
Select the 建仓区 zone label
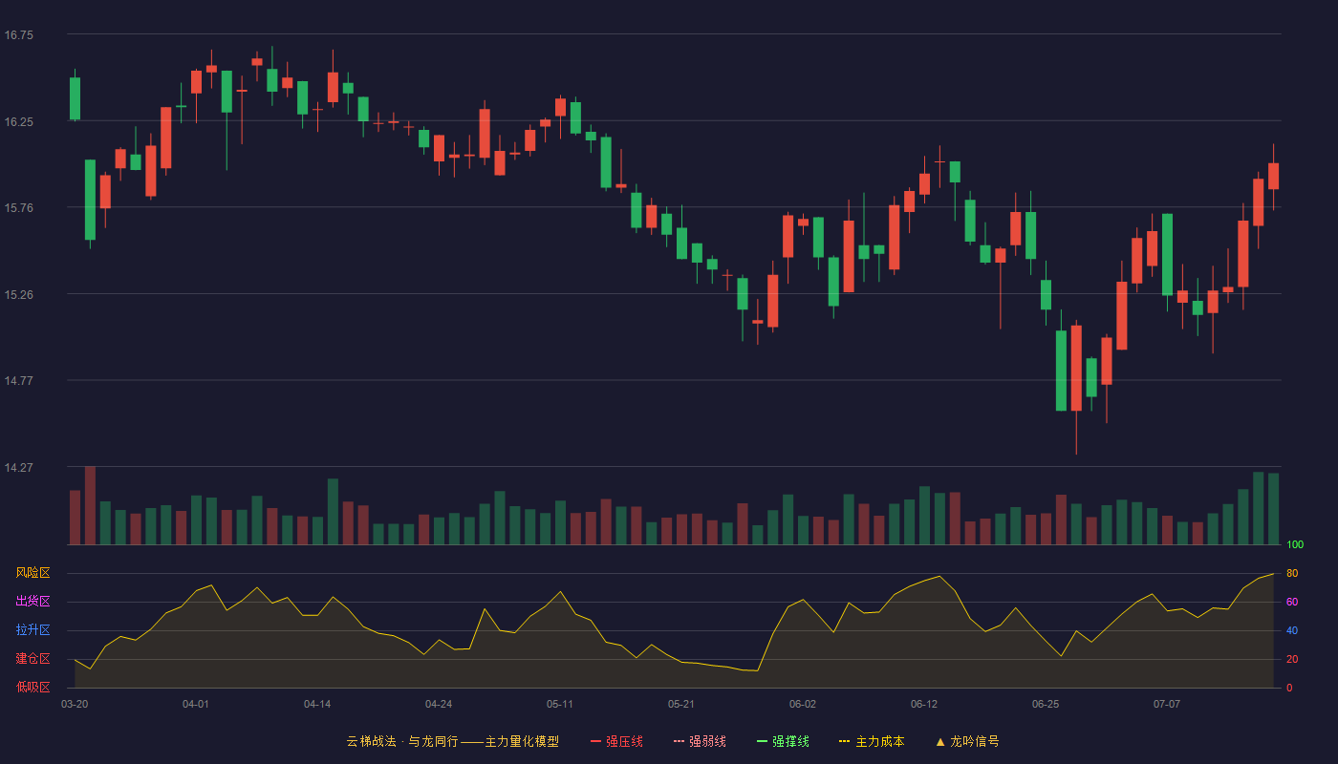tap(32, 659)
